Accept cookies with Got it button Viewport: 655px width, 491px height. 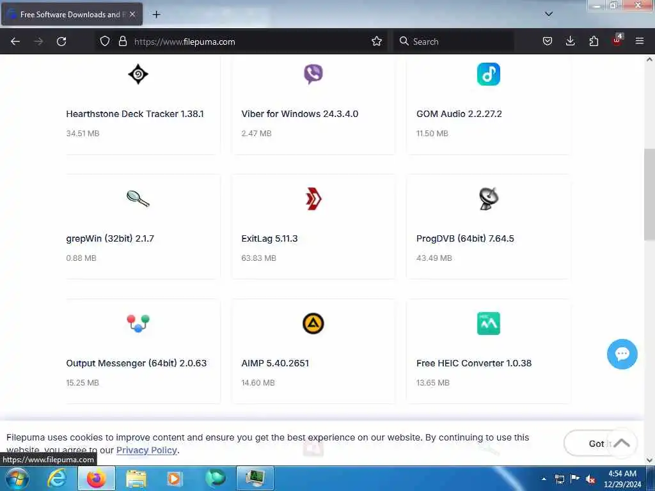pyautogui.click(x=597, y=444)
